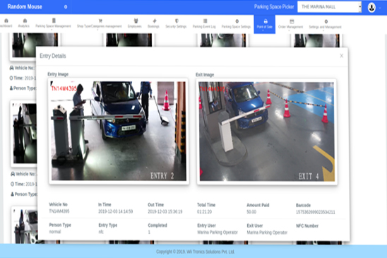
Task: Select the In Time value 2019-12-03 14:14:59
Action: coord(116,211)
